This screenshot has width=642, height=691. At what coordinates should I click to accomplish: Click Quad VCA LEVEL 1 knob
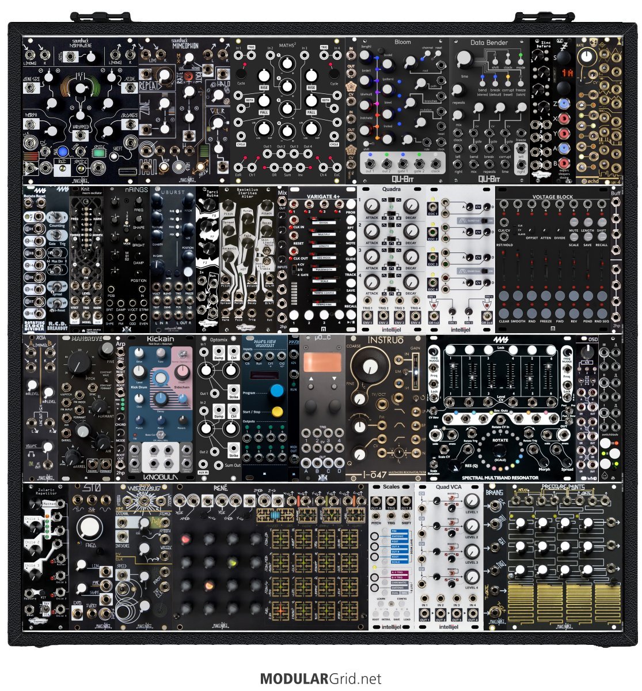pyautogui.click(x=472, y=501)
